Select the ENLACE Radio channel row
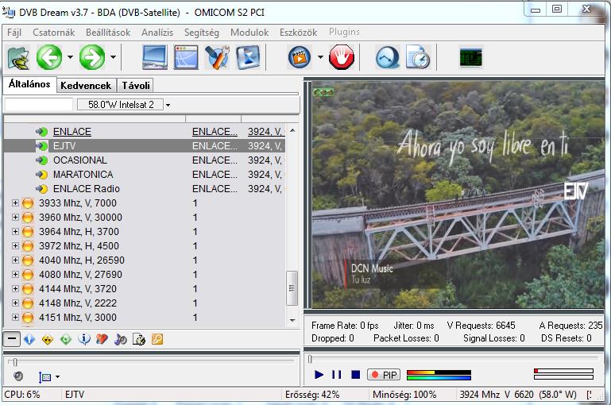The height and width of the screenshot is (405, 611). click(145, 189)
